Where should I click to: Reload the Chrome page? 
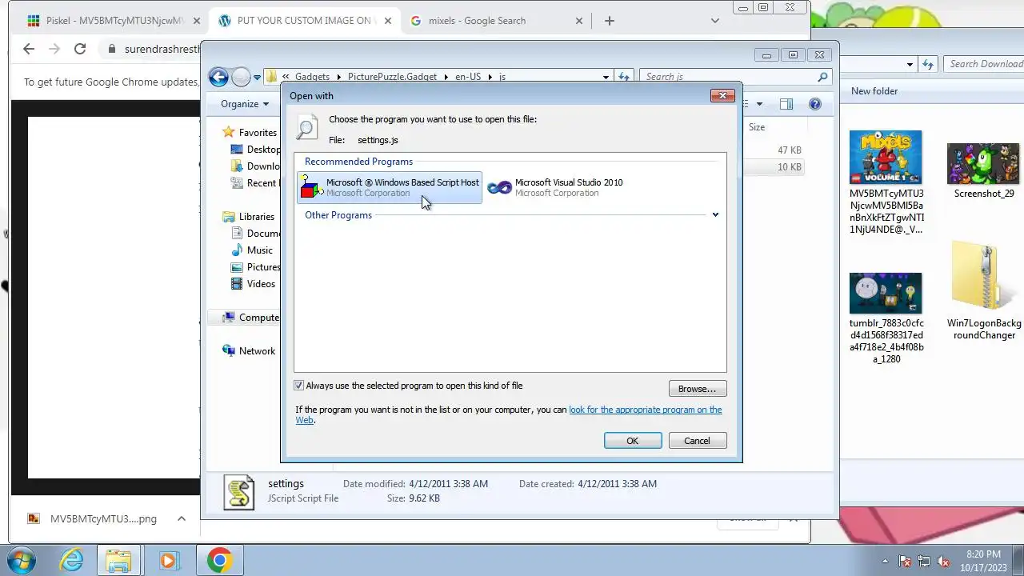tap(80, 49)
